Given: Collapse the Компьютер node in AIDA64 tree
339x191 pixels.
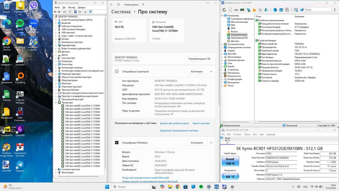Looking at the screenshot, I should tap(222, 16).
